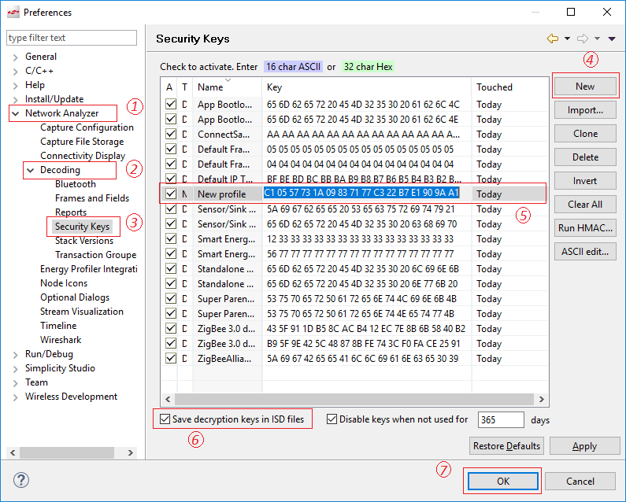Select key 04 04 04 04 row
This screenshot has width=626, height=502.
[360, 164]
